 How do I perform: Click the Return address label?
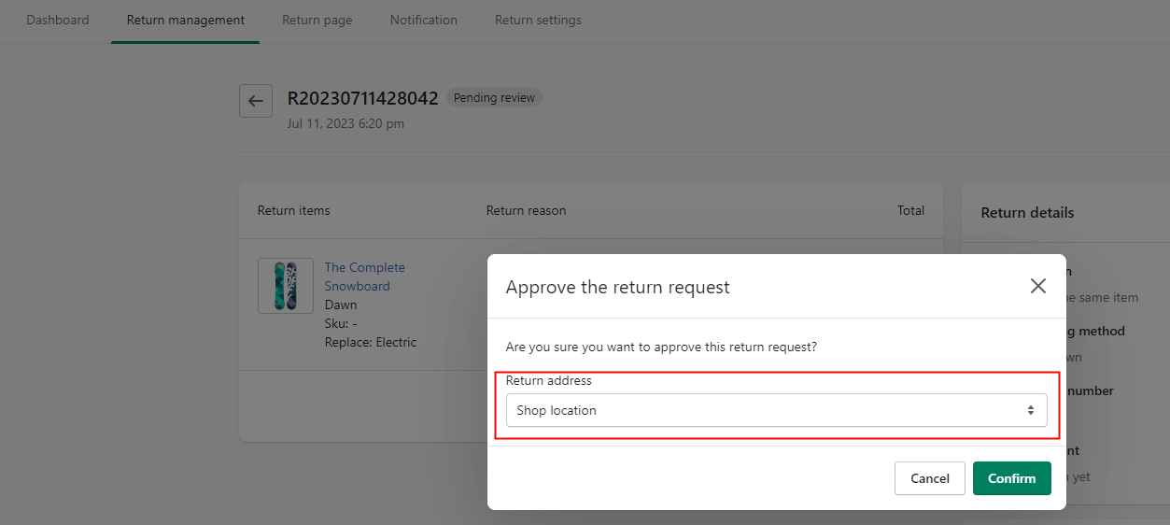[549, 380]
